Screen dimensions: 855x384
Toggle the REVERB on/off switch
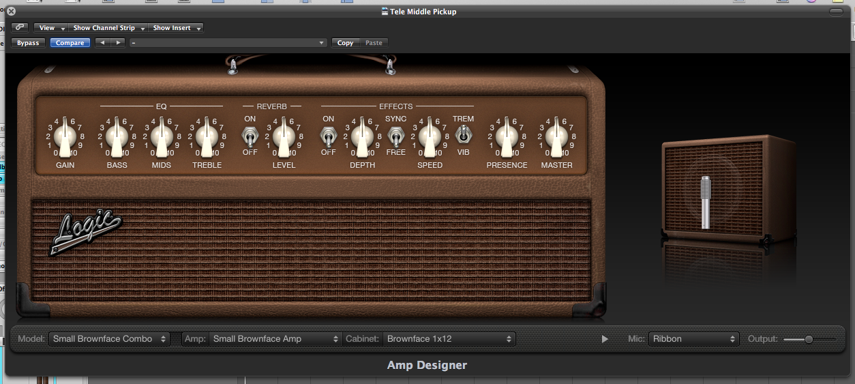(x=250, y=136)
